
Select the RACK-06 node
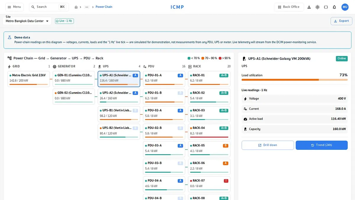tap(209, 167)
